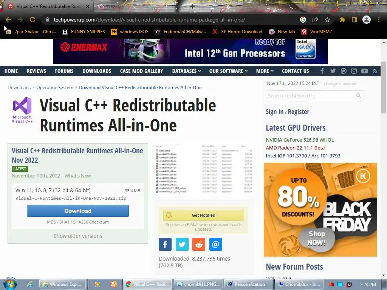The image size is (387, 290).
Task: Click the address bar URL
Action: click(149, 20)
